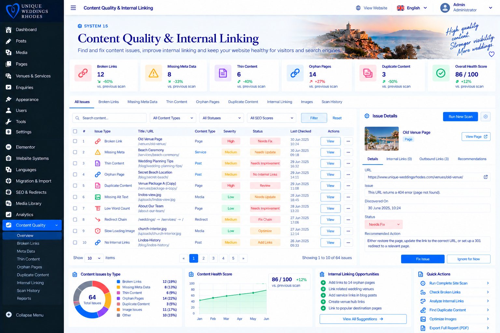Check the church-interior.jpg row checkbox
The height and width of the screenshot is (333, 500).
pyautogui.click(x=75, y=231)
